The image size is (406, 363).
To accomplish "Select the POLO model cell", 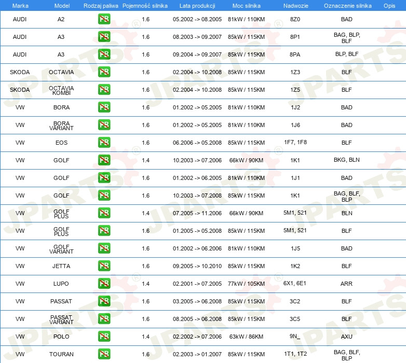I will coord(61,337).
